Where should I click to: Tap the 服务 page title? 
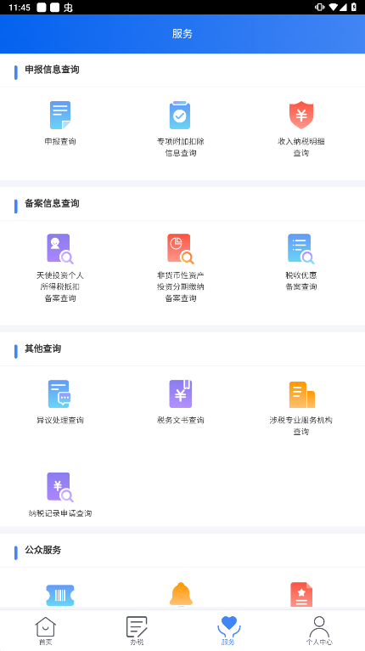[182, 34]
